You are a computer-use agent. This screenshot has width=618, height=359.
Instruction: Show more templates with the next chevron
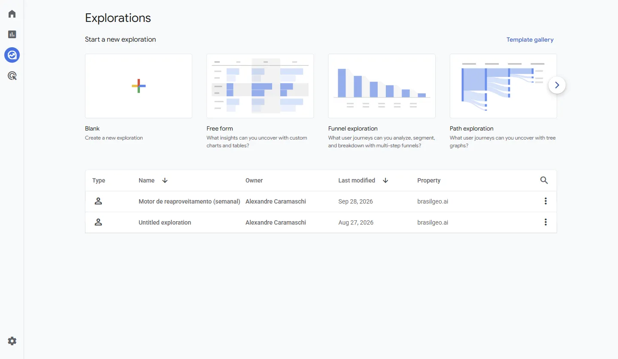(x=557, y=85)
